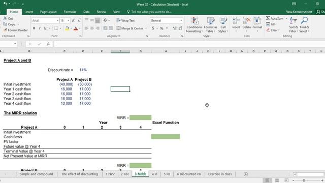Click the Format cells icon
This screenshot has width=325, height=183.
257,21
